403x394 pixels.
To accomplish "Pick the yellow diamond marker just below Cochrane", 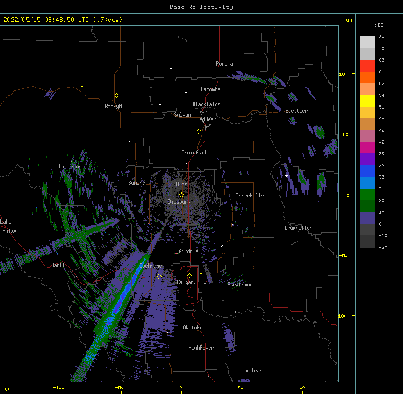I will (159, 276).
